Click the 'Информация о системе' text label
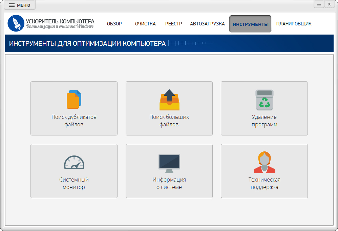Screen dimensions: 338x231 [x=169, y=183]
